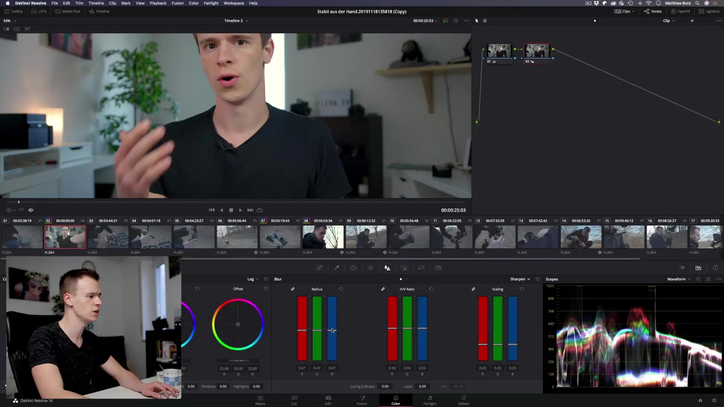Image resolution: width=724 pixels, height=407 pixels.
Task: Go to Project Manager home icon
Action: (x=700, y=401)
